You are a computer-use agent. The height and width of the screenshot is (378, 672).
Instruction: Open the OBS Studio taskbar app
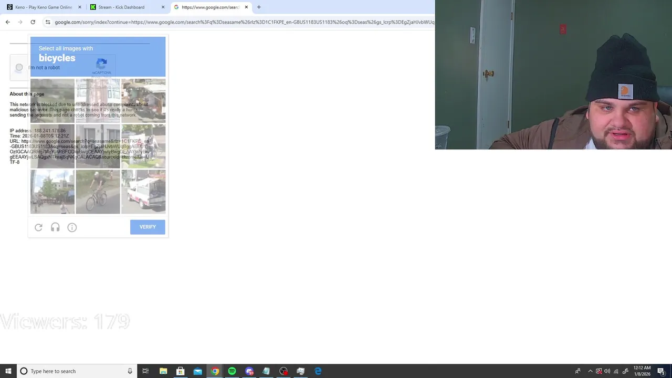click(x=283, y=371)
